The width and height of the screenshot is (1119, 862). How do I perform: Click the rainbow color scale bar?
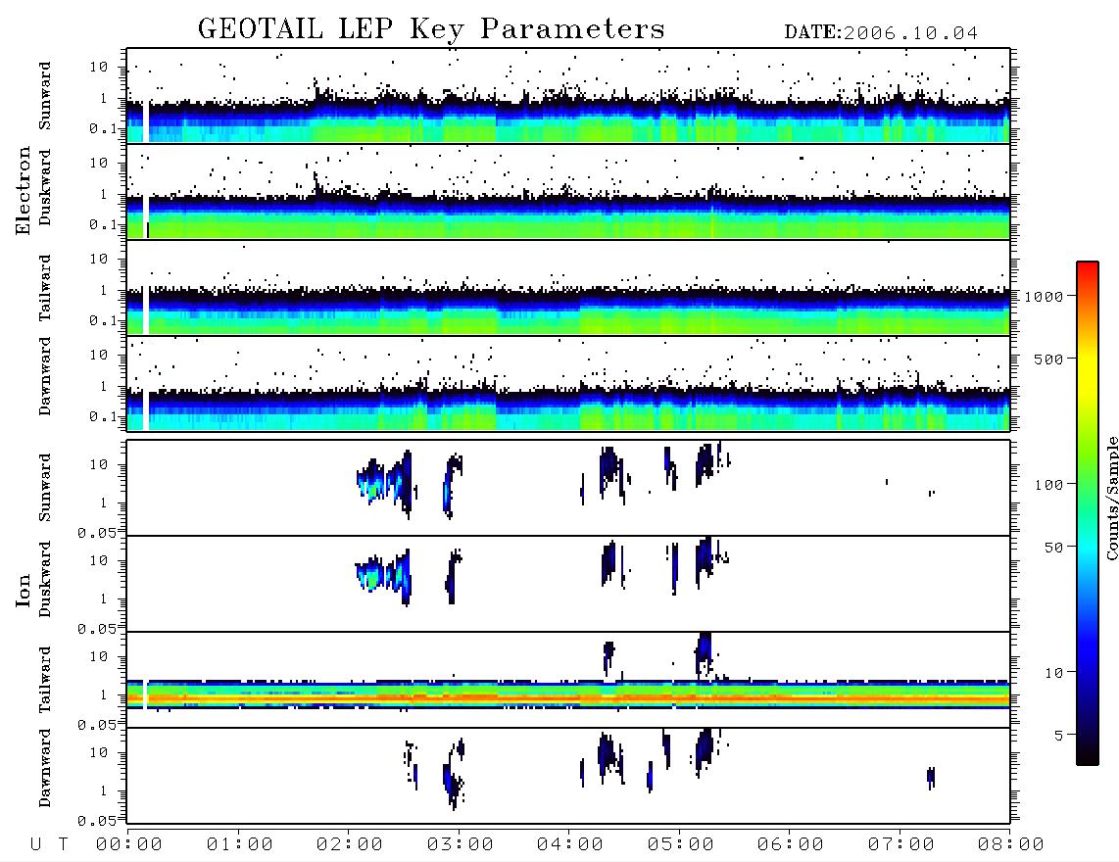coord(1088,513)
